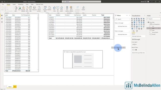Select the Stacked bar chart visualization

pos(132,19)
